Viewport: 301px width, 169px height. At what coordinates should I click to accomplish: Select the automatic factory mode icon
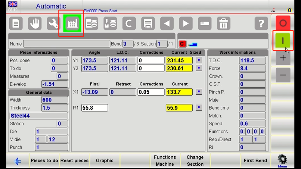point(72,23)
